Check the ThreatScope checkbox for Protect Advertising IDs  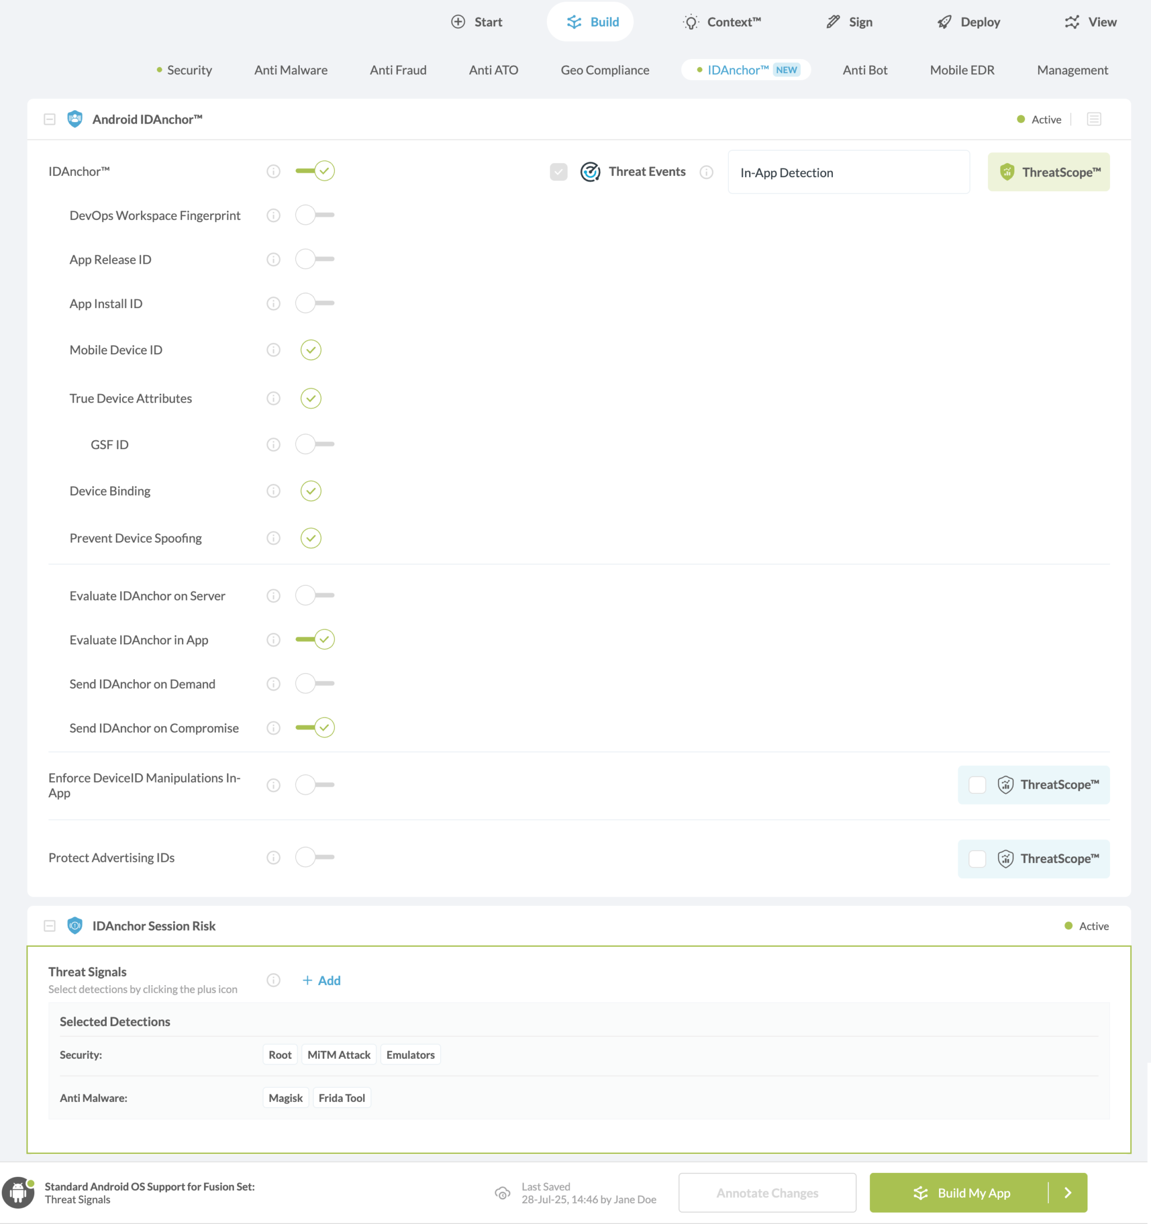click(977, 859)
